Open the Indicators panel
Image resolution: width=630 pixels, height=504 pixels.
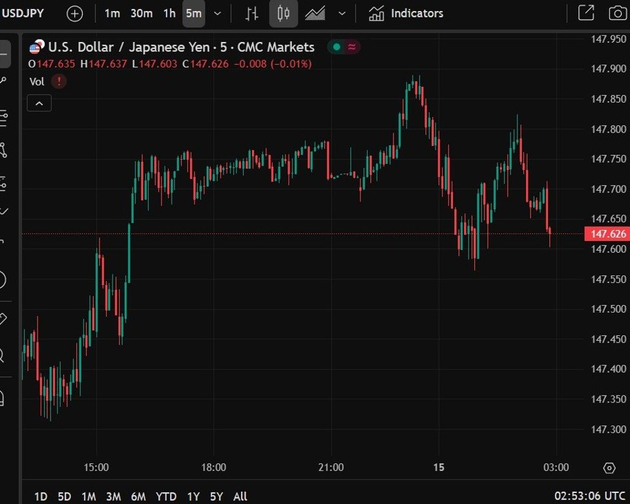point(406,14)
